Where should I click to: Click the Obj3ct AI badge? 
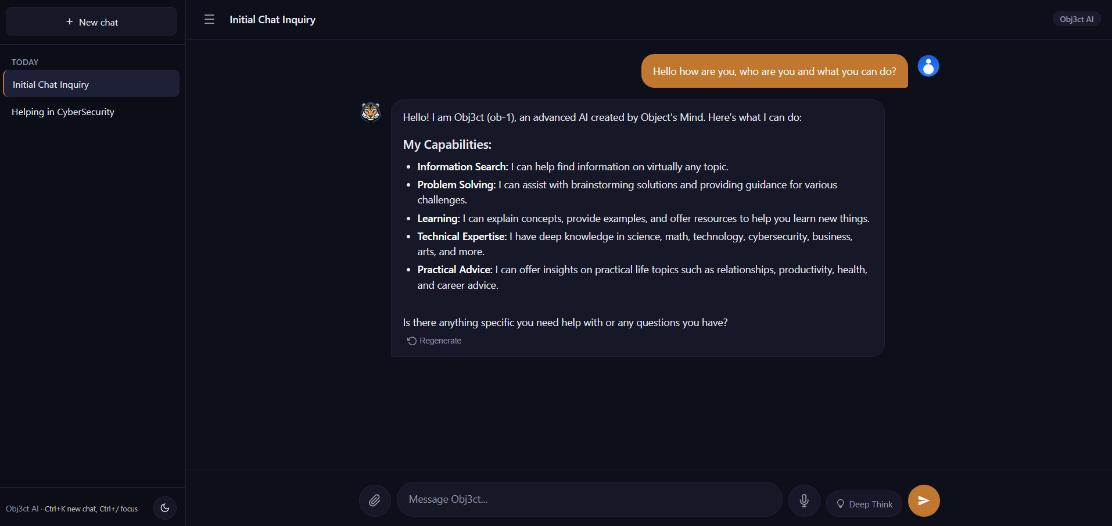click(1077, 19)
